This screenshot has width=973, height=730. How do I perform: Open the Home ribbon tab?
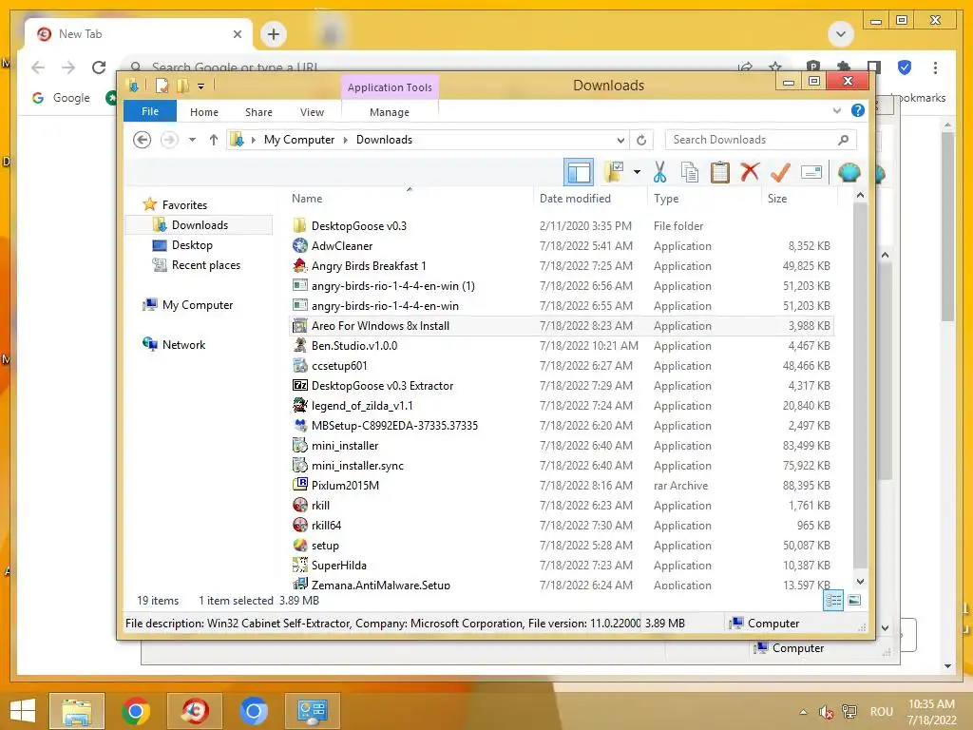tap(204, 112)
